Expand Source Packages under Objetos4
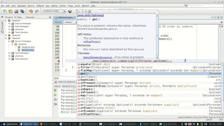 (9, 23)
